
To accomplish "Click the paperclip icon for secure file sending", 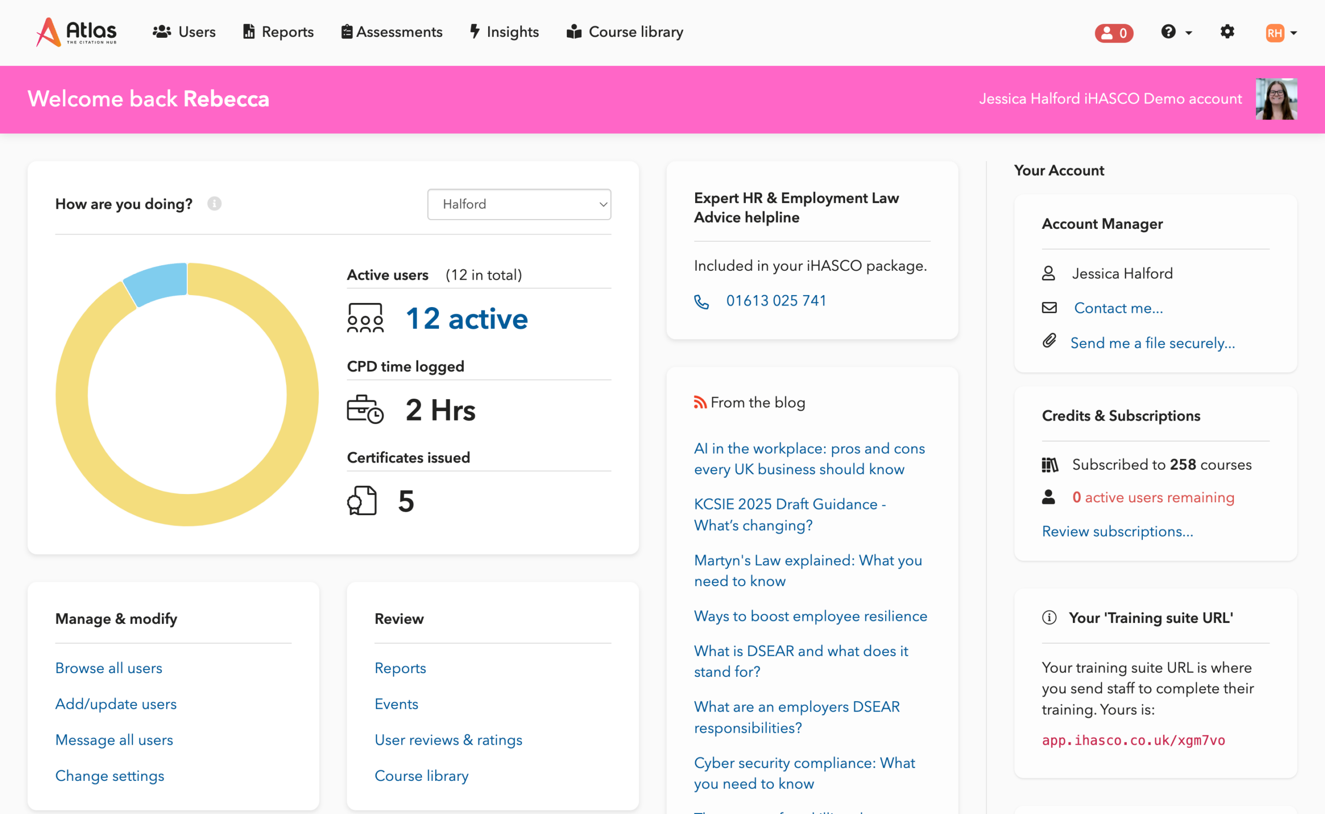I will 1049,341.
